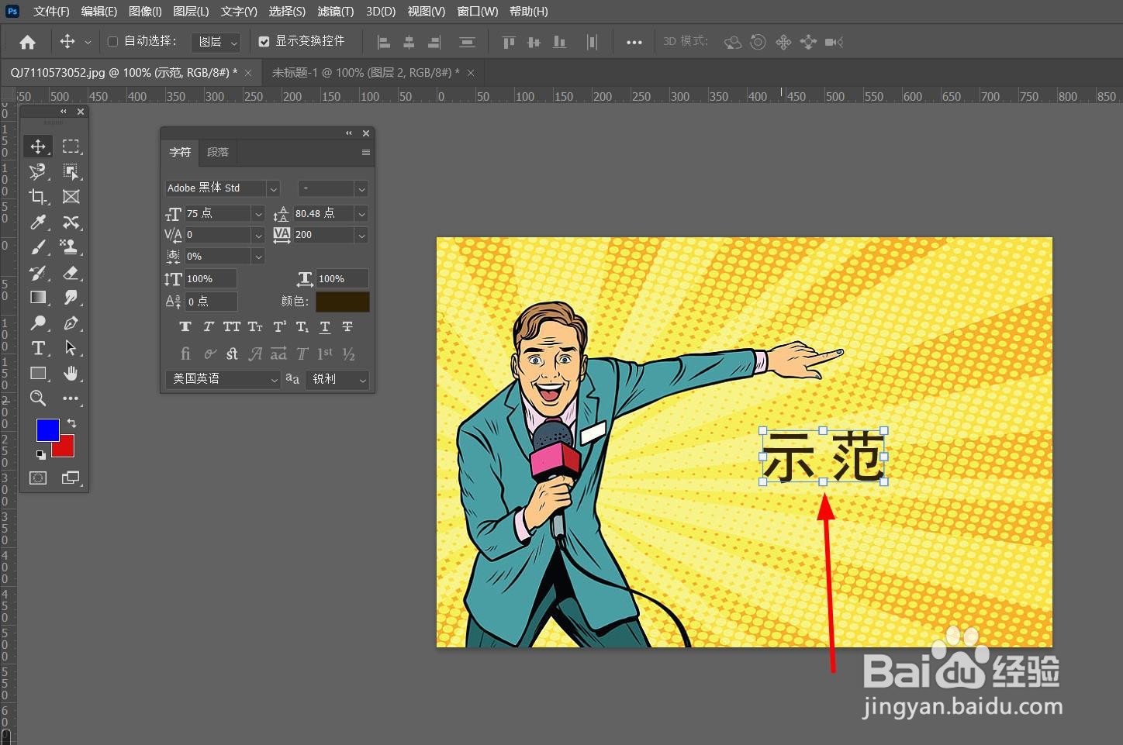
Task: Click align top edges button
Action: [x=509, y=42]
